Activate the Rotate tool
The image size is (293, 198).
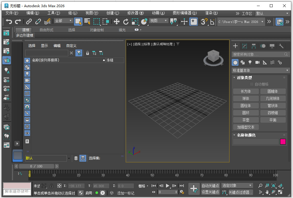click(126, 21)
